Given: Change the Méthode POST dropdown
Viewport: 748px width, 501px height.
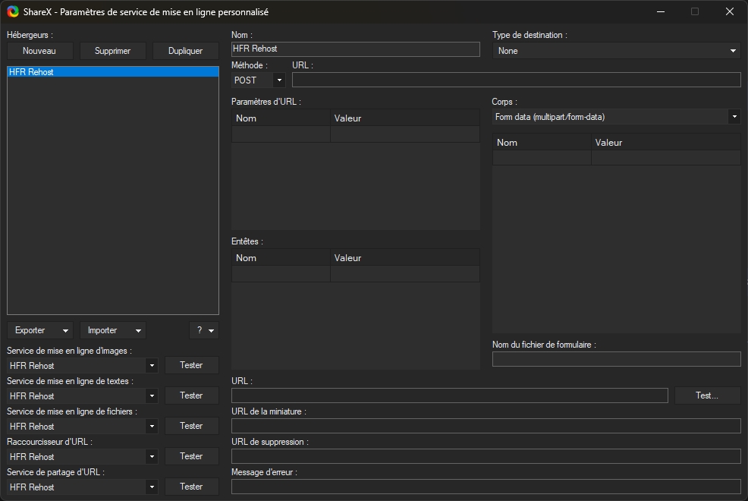Looking at the screenshot, I should [x=258, y=80].
